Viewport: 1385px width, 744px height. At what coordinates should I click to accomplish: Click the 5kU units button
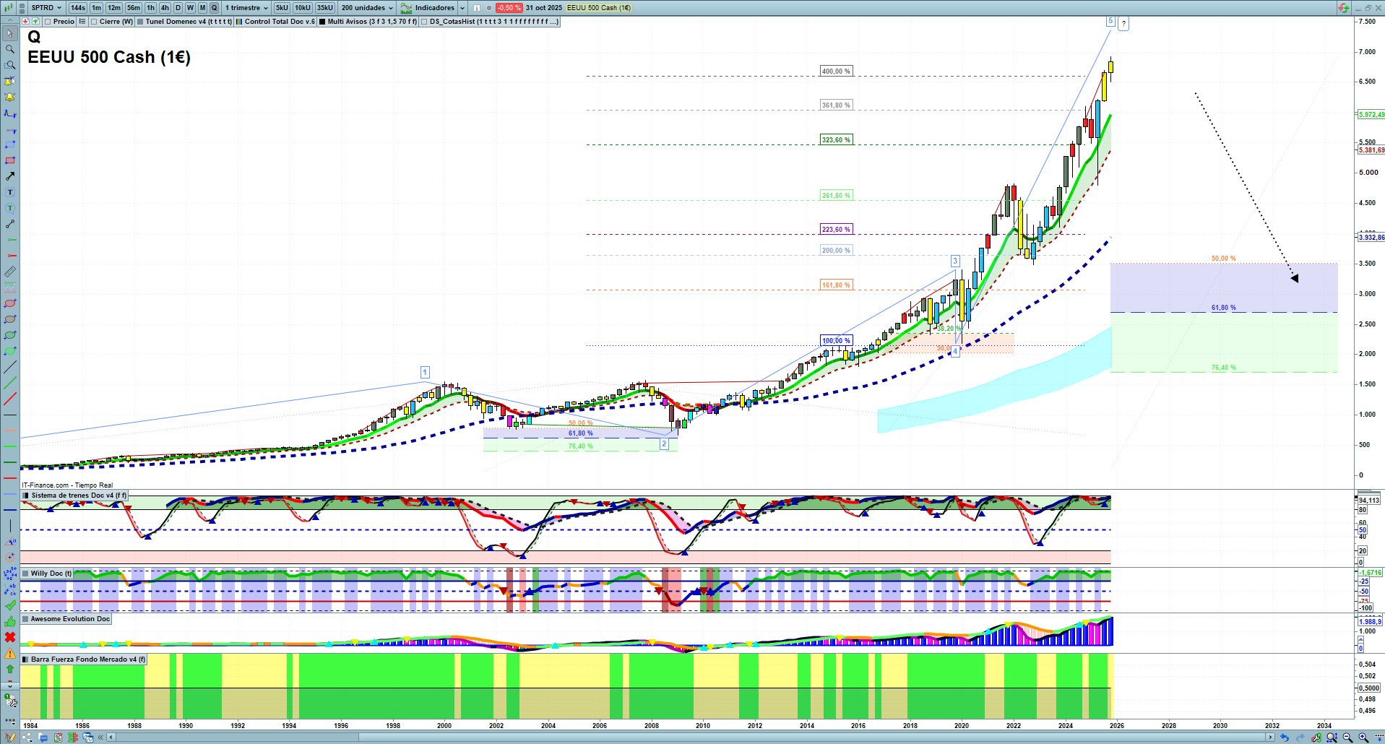[x=282, y=8]
